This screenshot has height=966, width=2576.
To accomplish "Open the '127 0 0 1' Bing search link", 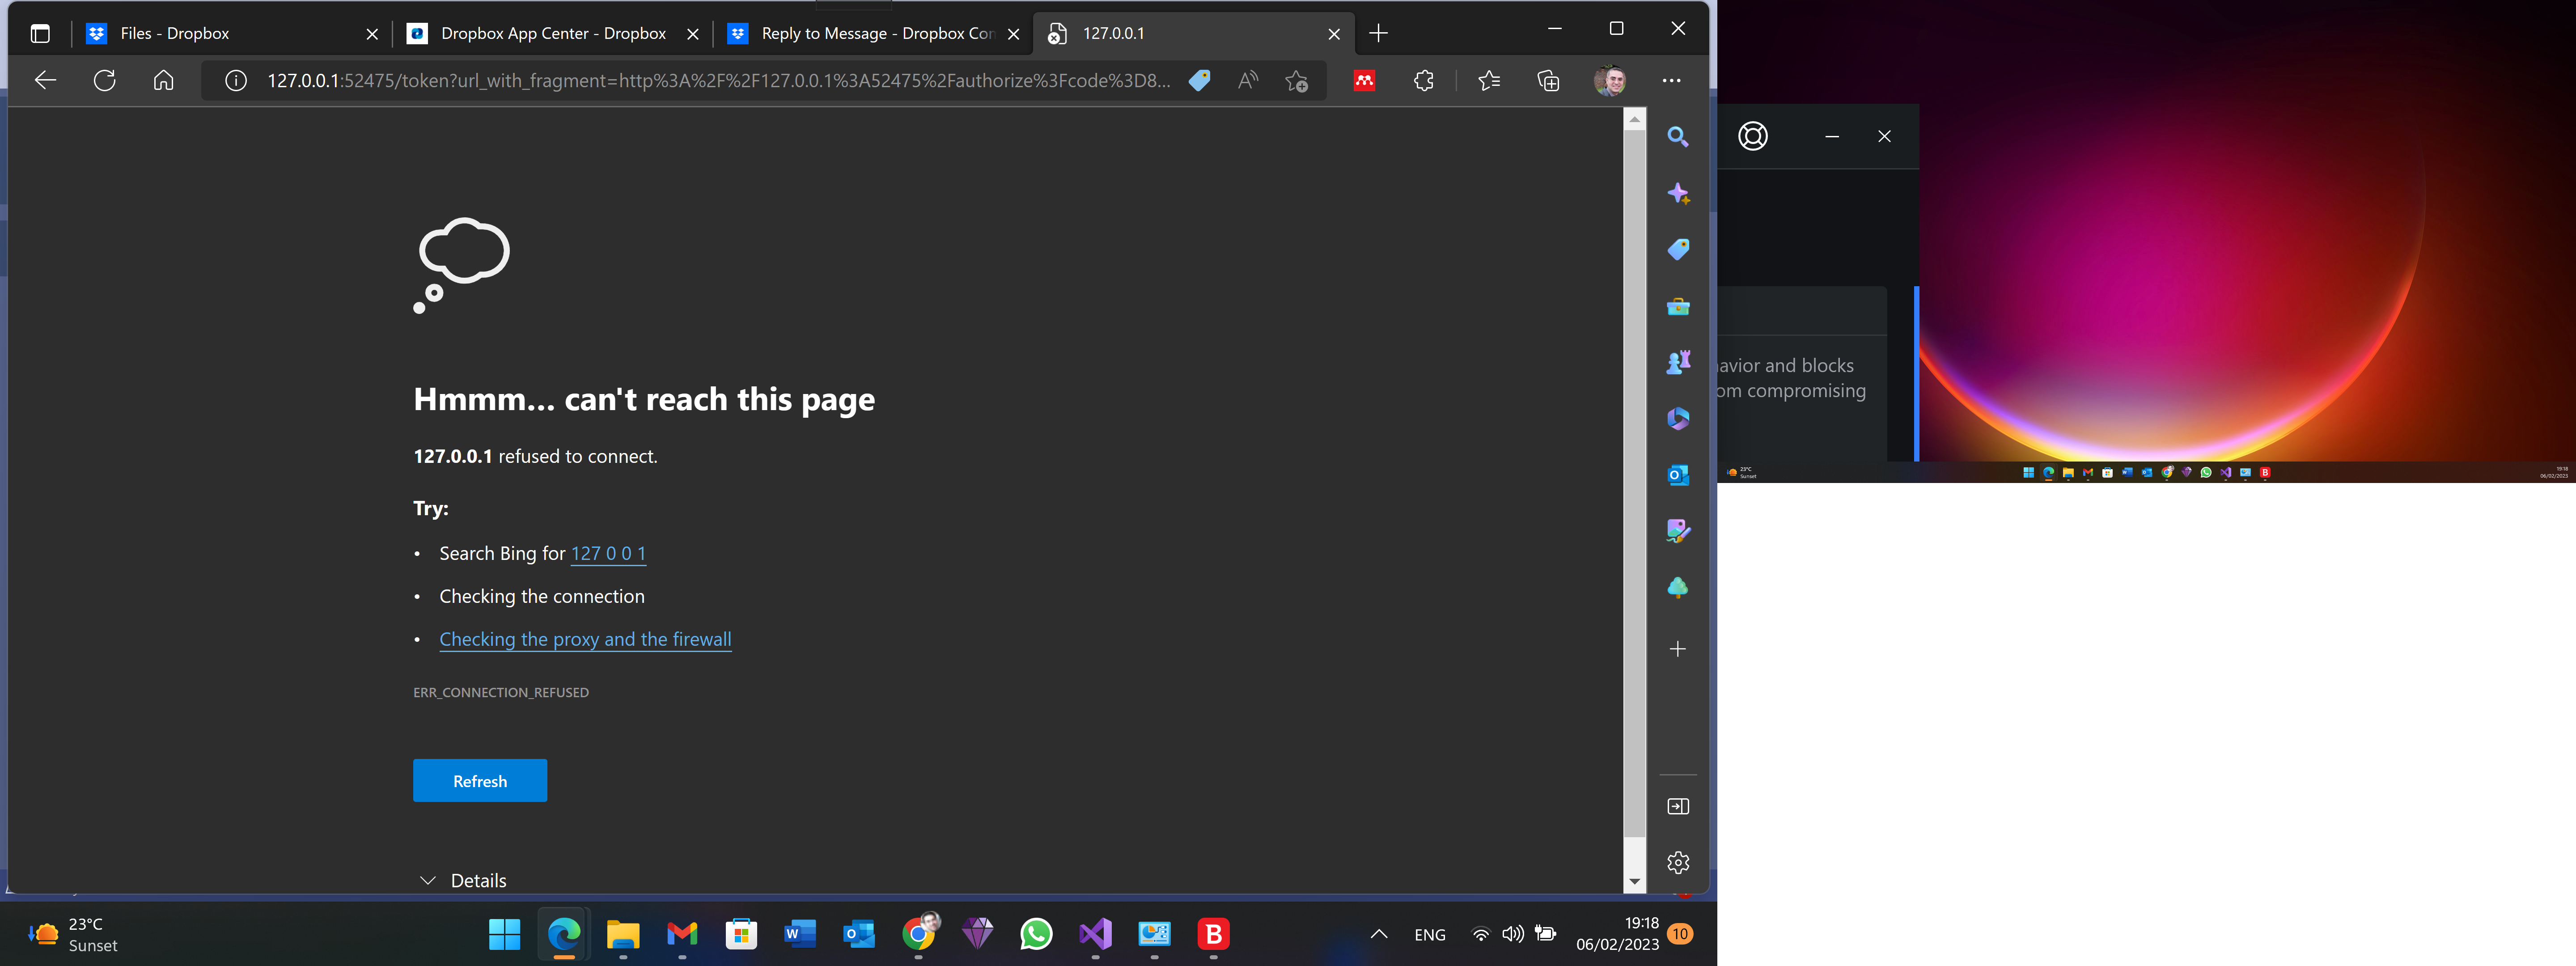I will coord(608,553).
